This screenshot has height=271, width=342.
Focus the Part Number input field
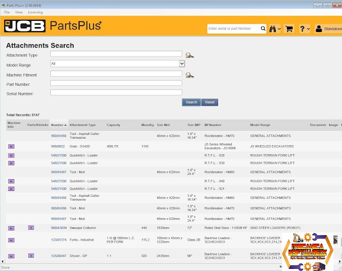[116, 83]
